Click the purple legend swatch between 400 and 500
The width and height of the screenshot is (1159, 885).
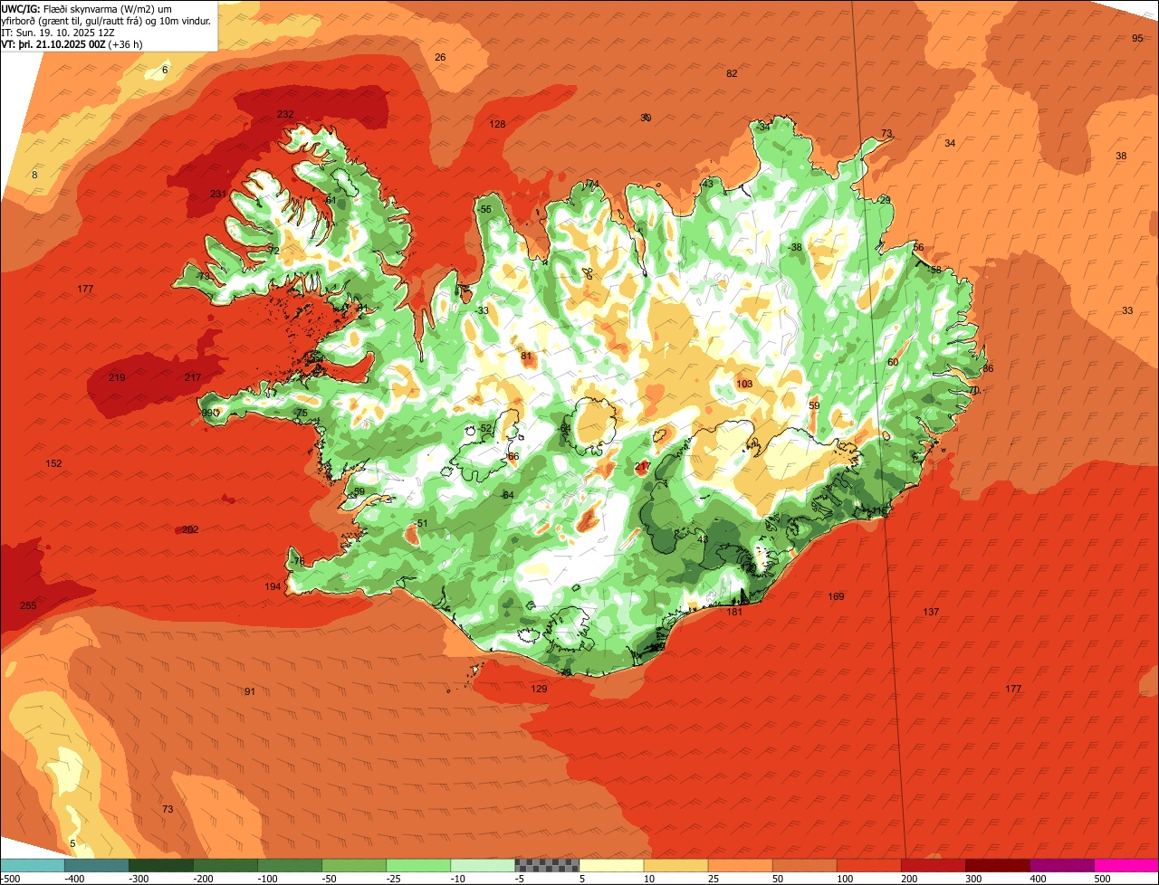1062,865
